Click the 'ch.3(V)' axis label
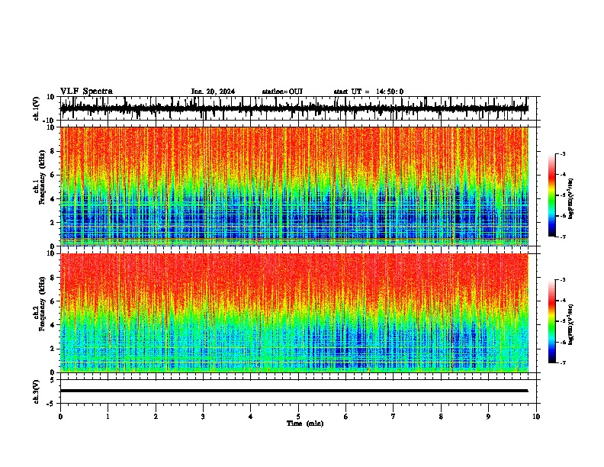Screen dimensions: 604x467 point(37,391)
